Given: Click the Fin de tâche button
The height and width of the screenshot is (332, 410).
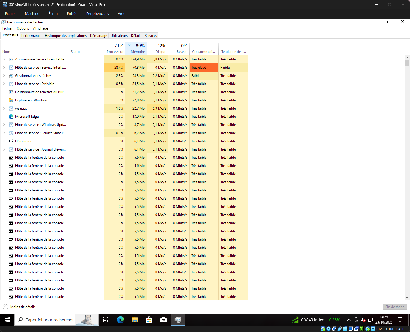Looking at the screenshot, I should click(395, 307).
